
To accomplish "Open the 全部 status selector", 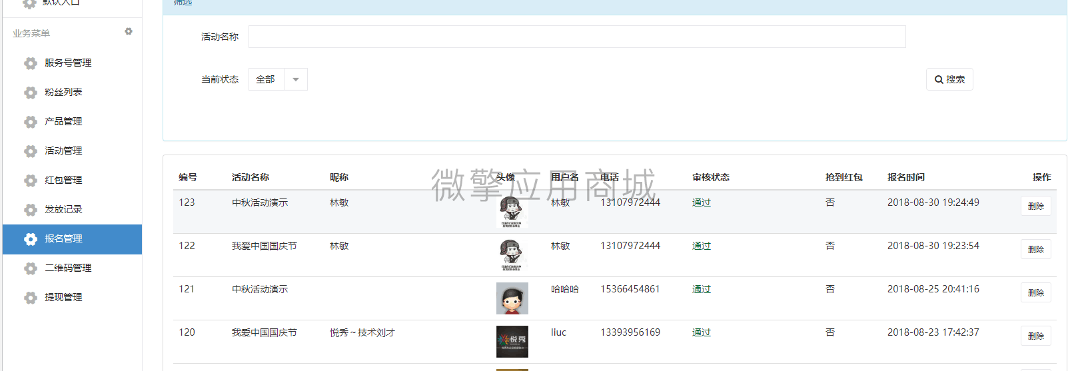I will click(x=266, y=79).
